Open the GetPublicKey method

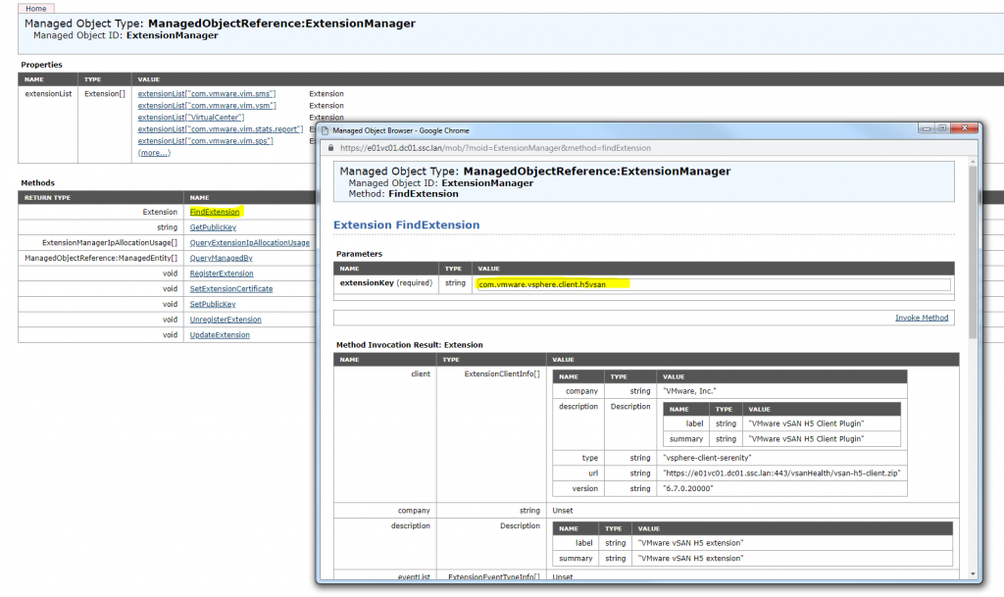[213, 227]
